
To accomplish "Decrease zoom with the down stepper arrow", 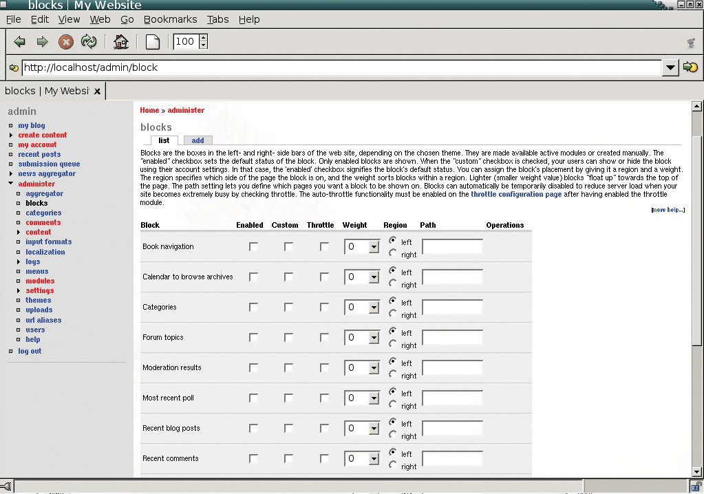I will click(204, 45).
